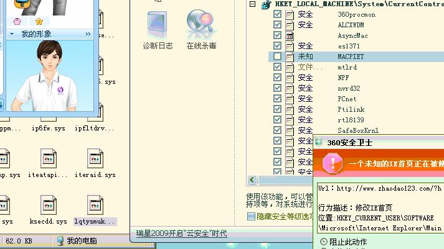Uncheck the PCnet checkbox
Screen dimensions: 444x249
(277, 99)
